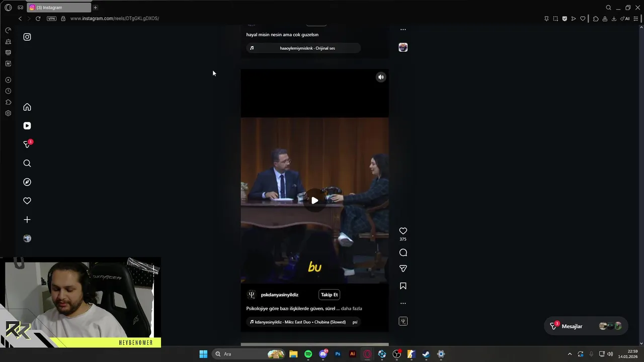Focus the address bar with the Instagram URL
The image size is (644, 362).
[x=115, y=19]
